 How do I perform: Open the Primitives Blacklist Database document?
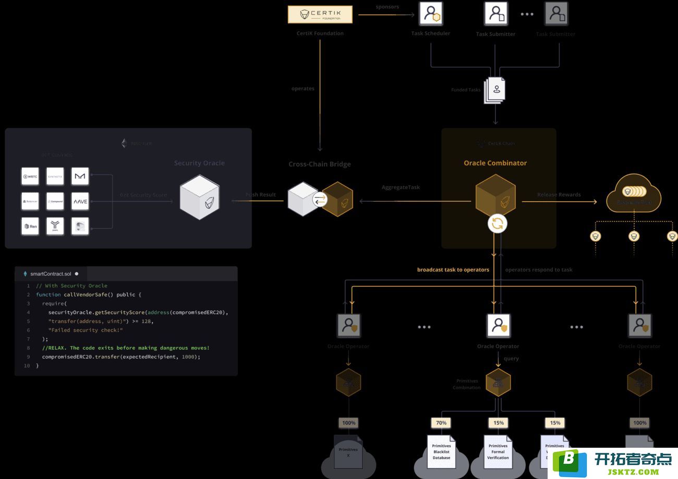(x=441, y=451)
